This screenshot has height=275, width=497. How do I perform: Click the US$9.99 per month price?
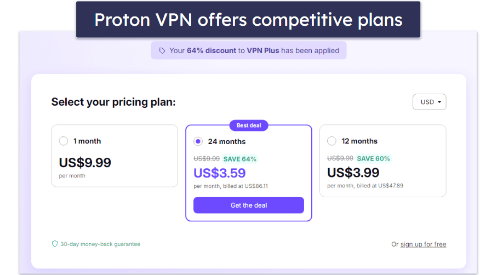click(85, 163)
